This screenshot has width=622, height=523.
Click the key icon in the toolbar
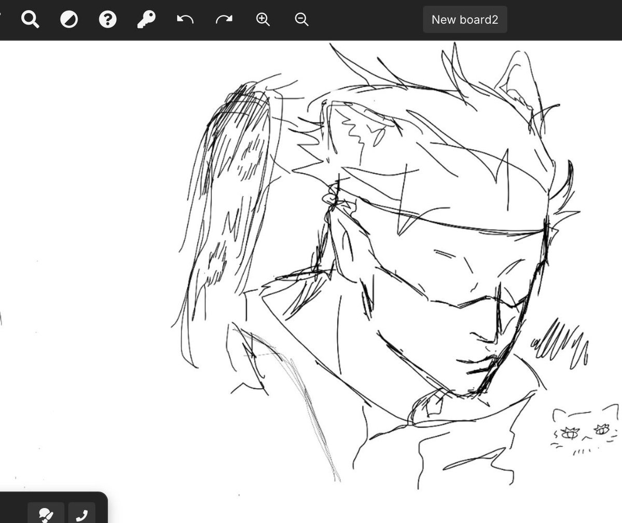coord(146,19)
